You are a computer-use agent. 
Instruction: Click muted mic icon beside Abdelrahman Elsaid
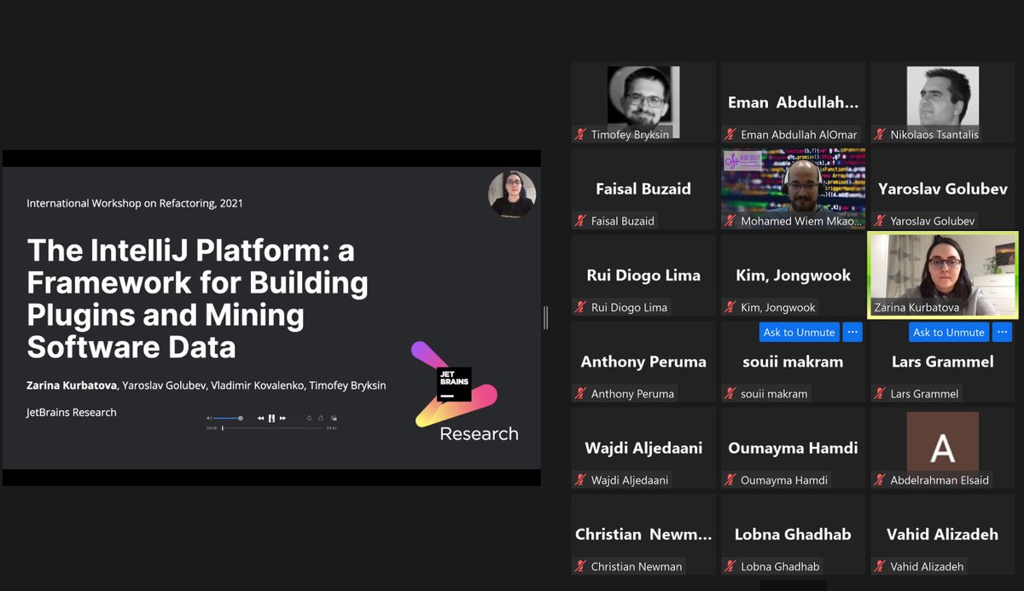880,480
